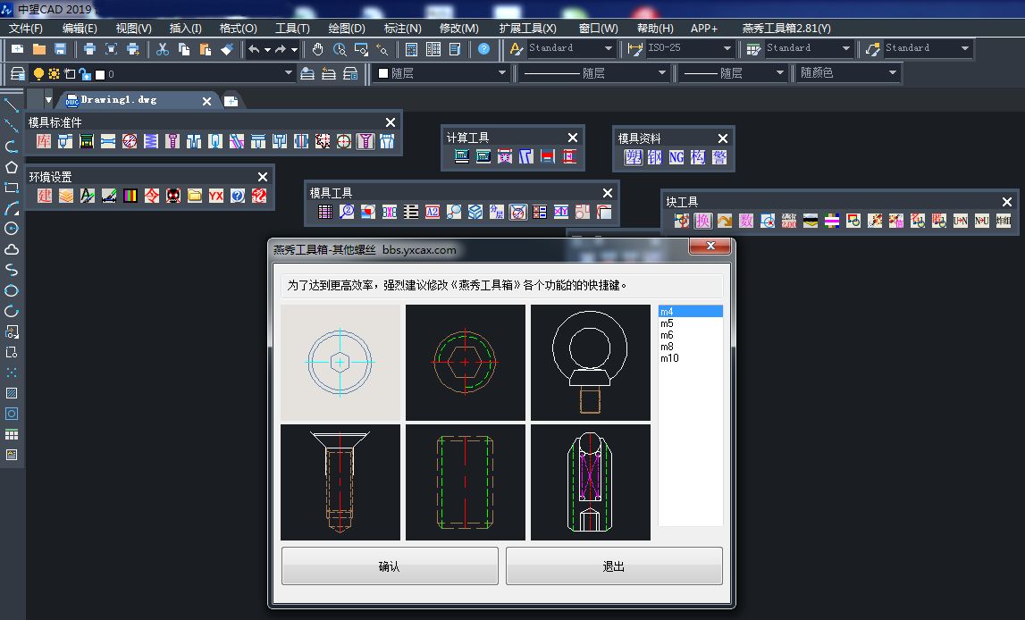Open the 绘图(D) menu
Image resolution: width=1025 pixels, height=620 pixels.
[x=346, y=29]
